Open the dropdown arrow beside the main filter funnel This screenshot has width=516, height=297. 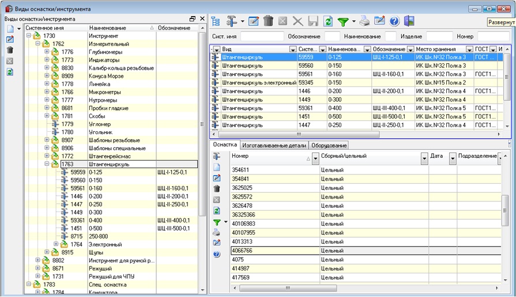(354, 22)
